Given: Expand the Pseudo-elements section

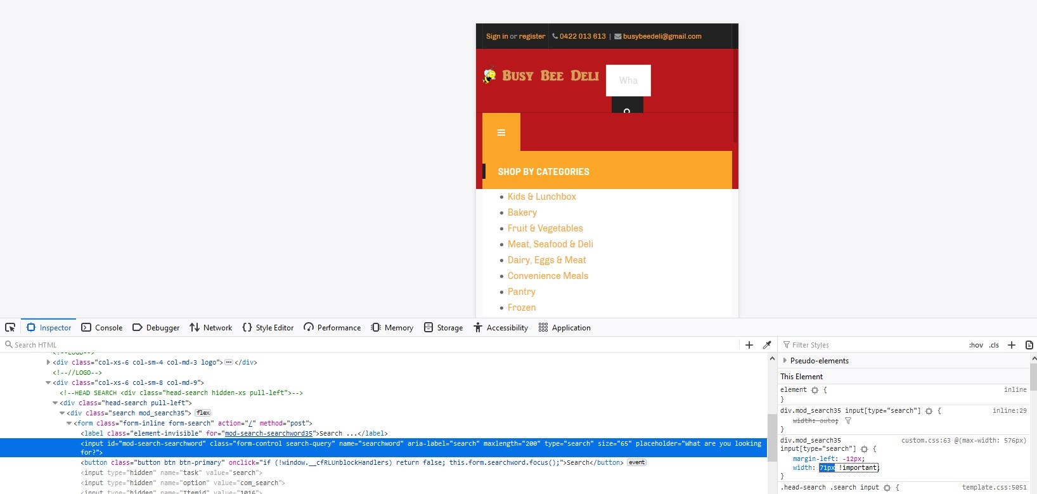Looking at the screenshot, I should click(785, 360).
